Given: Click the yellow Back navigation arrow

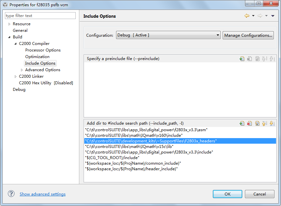Looking at the screenshot, I should [247, 16].
